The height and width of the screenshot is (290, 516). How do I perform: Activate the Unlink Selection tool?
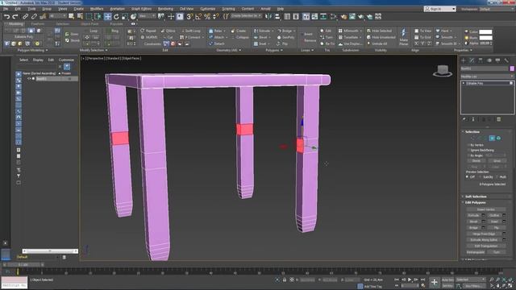[34, 16]
